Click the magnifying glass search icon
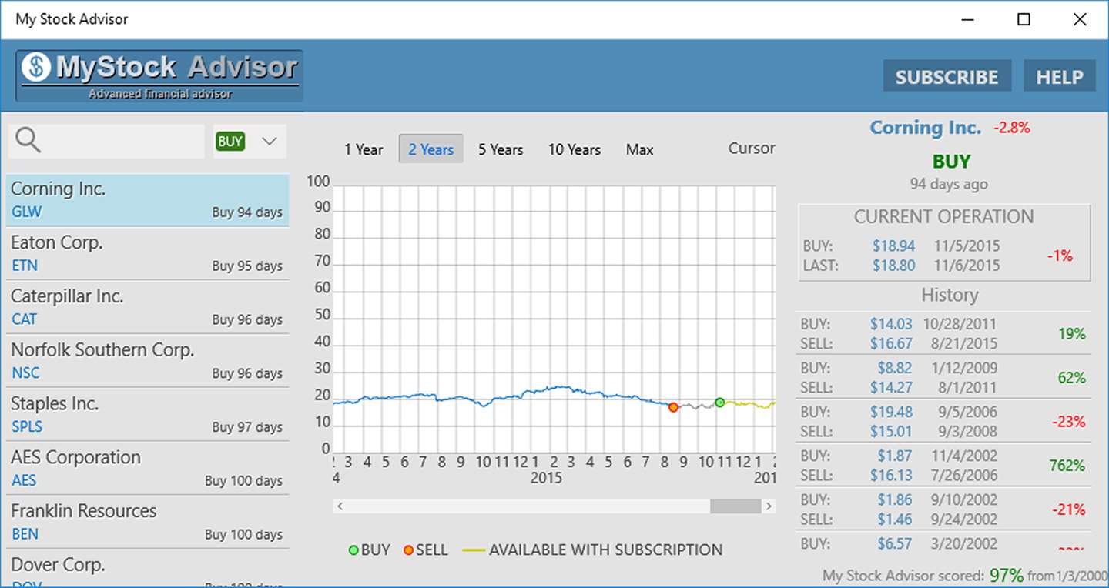 [28, 141]
